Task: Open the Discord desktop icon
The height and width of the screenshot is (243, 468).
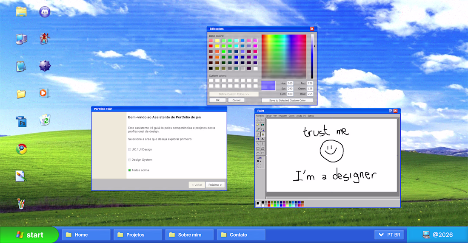Action: [45, 12]
